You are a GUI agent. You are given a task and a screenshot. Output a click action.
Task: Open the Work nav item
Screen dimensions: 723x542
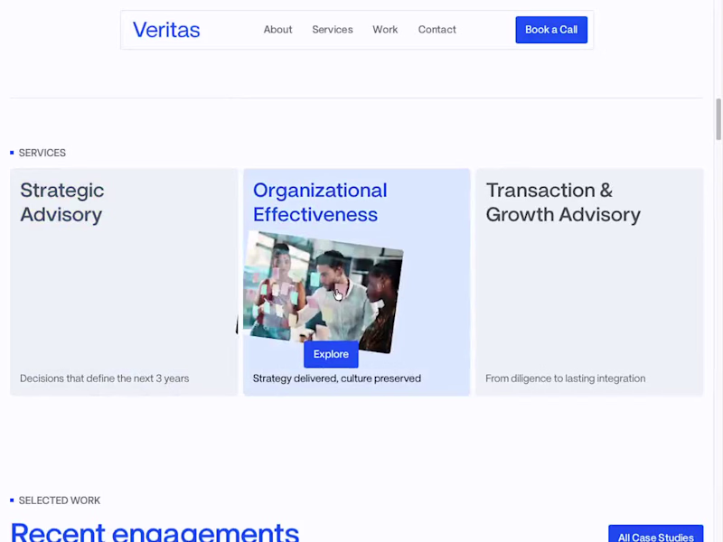click(x=385, y=30)
